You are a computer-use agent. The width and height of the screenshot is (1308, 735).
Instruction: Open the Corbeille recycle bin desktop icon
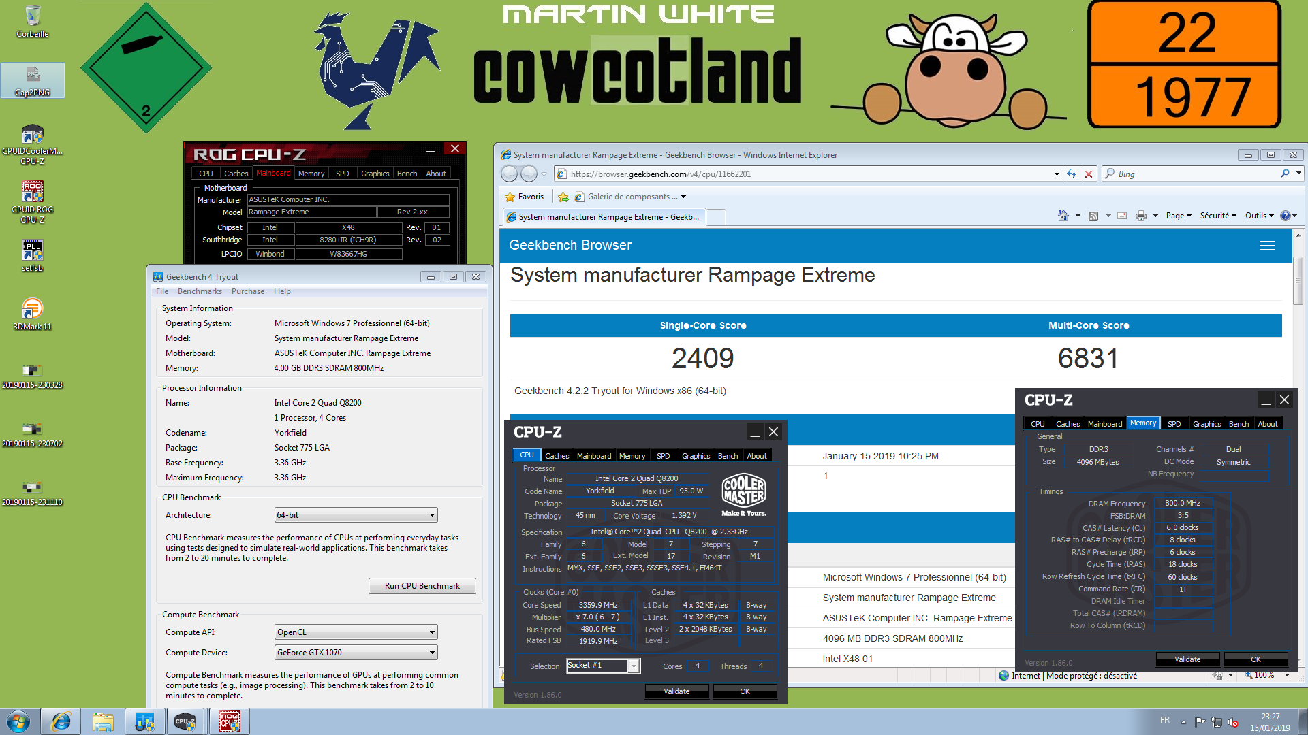[x=32, y=22]
